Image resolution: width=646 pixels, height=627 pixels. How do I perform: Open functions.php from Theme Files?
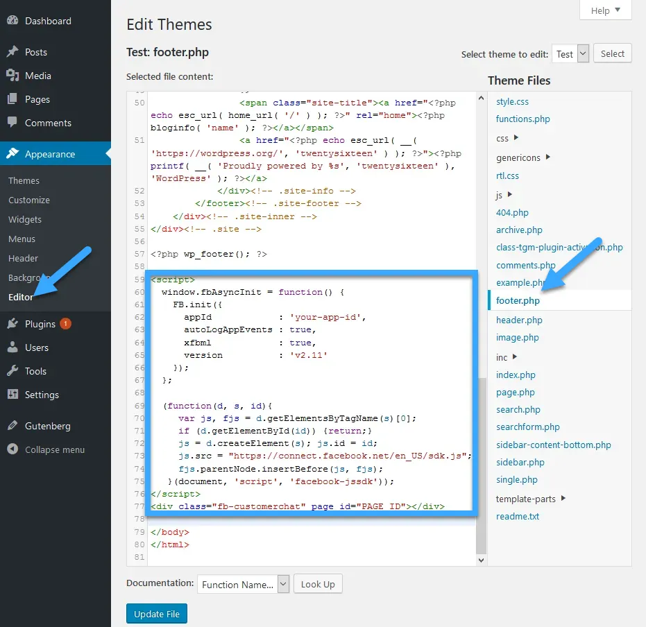[522, 119]
